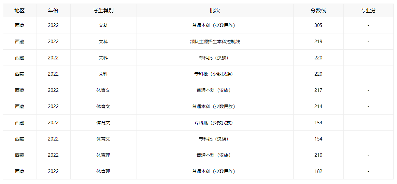Viewport: 397px width, 184px height.
Task: Click the 考生类别 column header
Action: 103,10
